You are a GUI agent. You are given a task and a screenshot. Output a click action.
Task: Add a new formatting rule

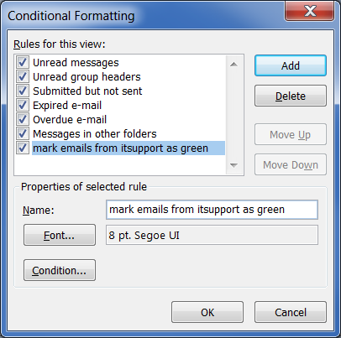click(291, 65)
